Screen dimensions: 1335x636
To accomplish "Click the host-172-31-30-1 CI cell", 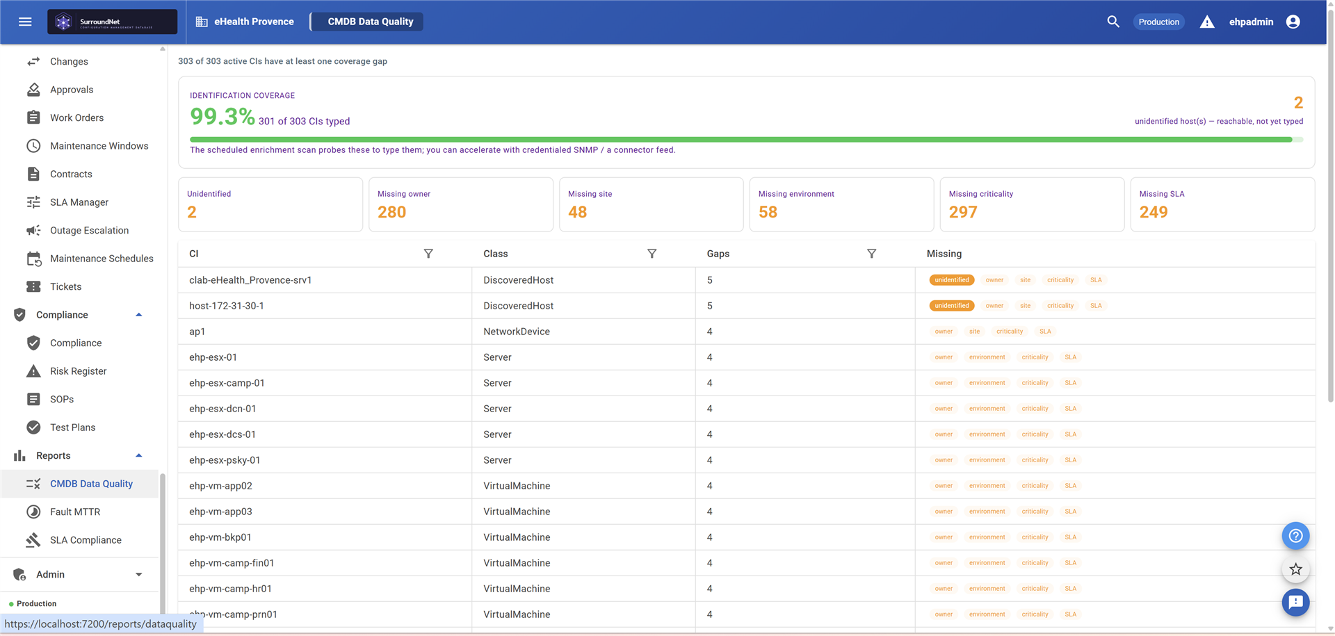I will click(325, 306).
